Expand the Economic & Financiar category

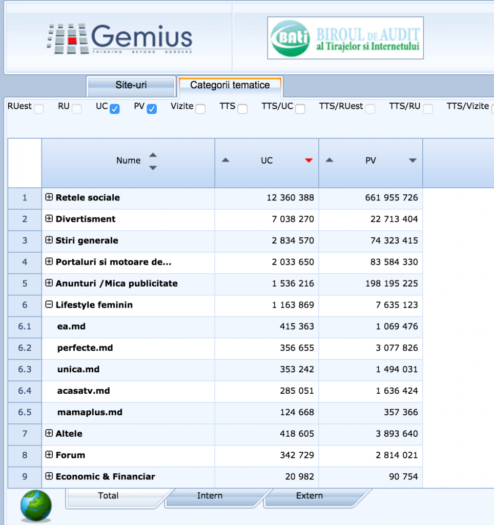pyautogui.click(x=49, y=476)
